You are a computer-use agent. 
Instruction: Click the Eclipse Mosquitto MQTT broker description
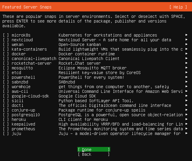(92, 68)
